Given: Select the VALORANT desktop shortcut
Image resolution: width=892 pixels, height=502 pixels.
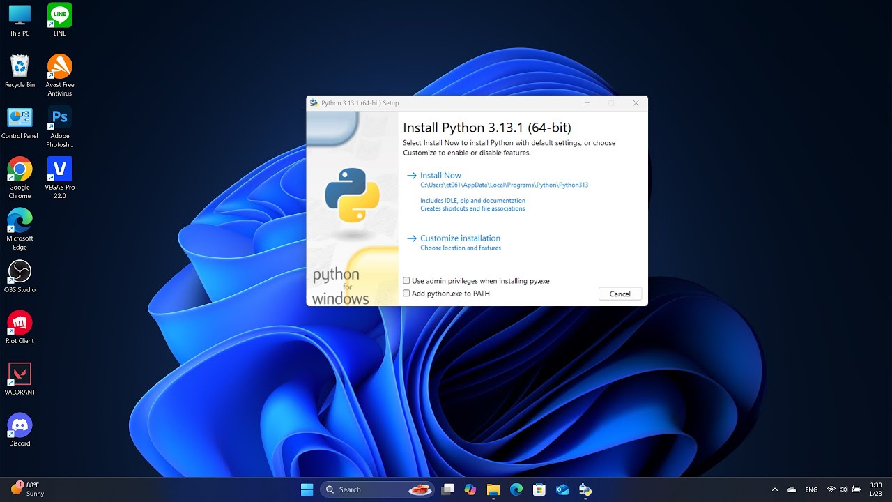Looking at the screenshot, I should tap(20, 379).
